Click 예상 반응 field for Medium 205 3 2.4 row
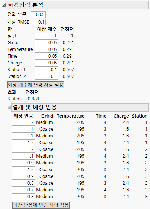This screenshot has width=150, height=209. tap(23, 197)
